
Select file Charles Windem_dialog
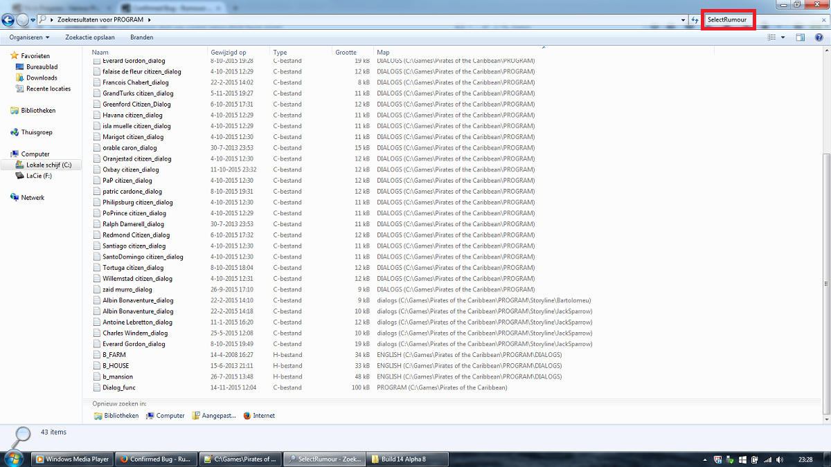tap(134, 333)
